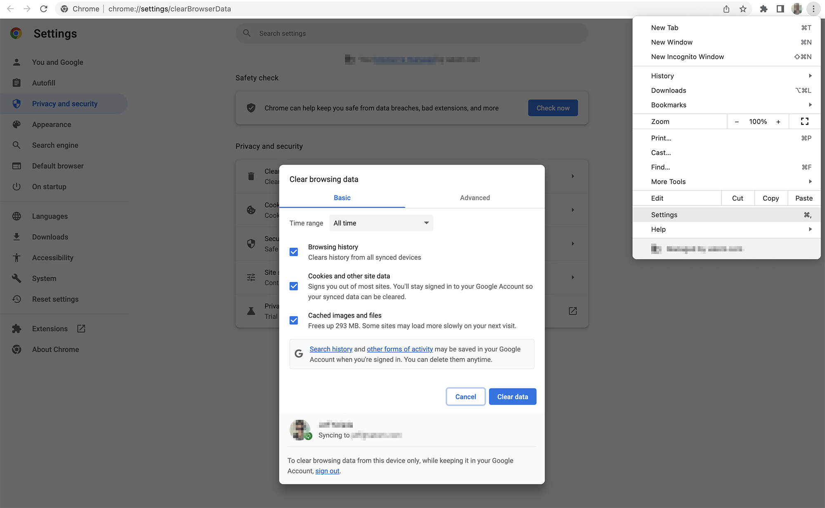Click the Chrome logo beside Settings title
The width and height of the screenshot is (825, 508).
(x=16, y=33)
